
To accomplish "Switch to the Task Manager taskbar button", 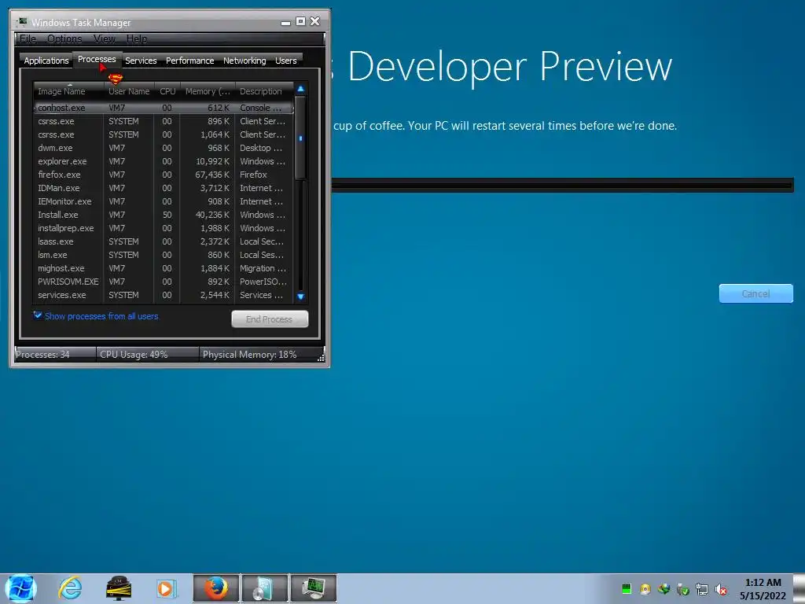I will point(314,588).
